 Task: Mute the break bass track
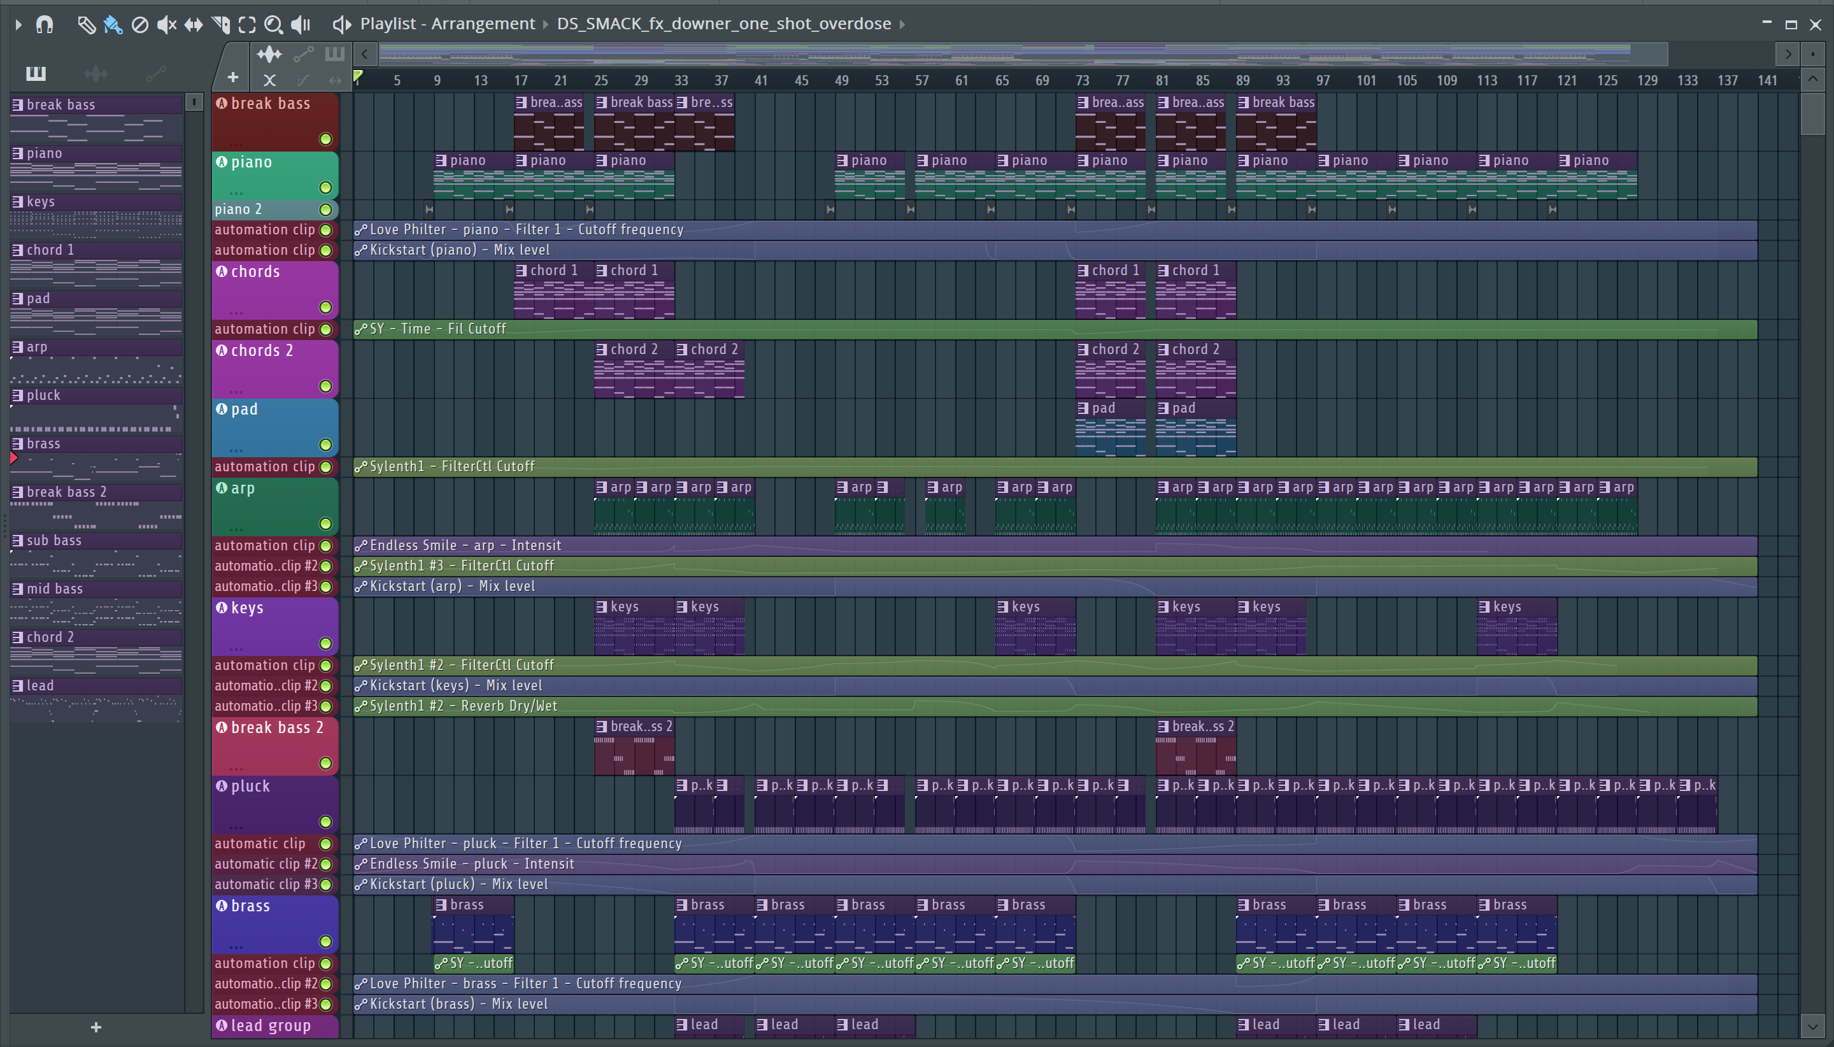[325, 139]
